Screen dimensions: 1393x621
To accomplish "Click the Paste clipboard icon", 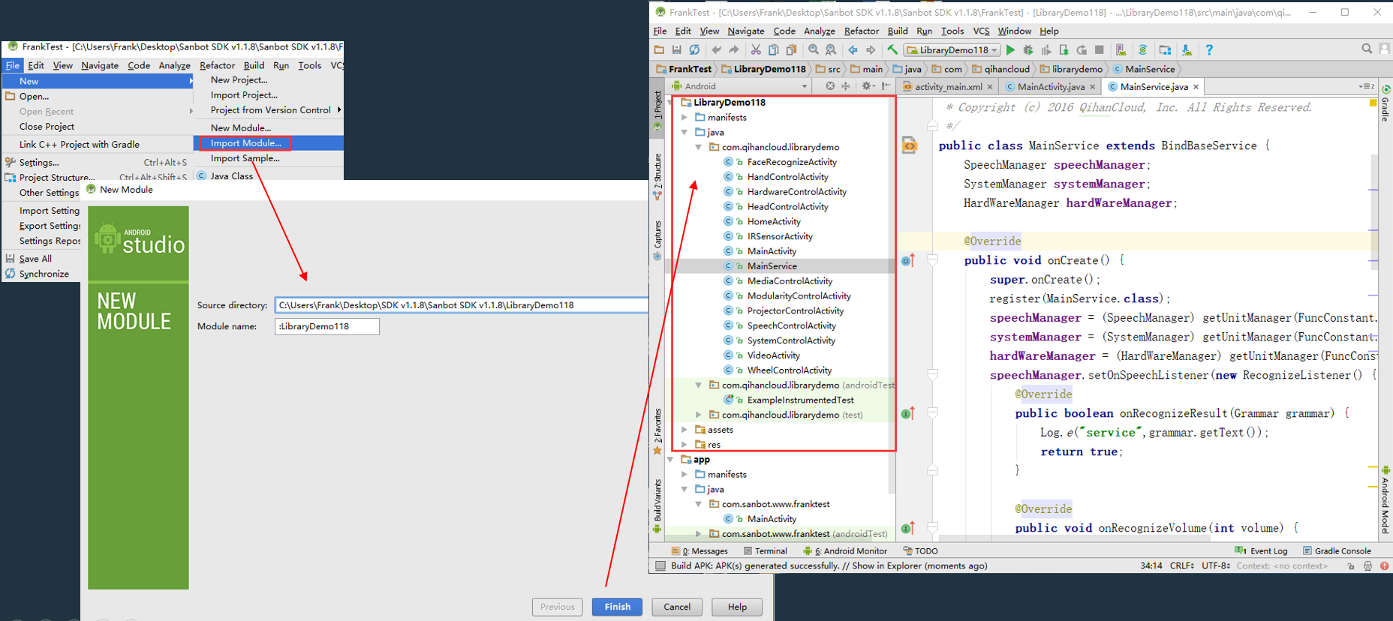I will (792, 50).
